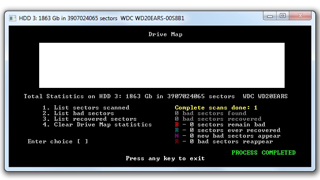
Task: Click '0 bad sectors reappear' text
Action: (x=231, y=141)
